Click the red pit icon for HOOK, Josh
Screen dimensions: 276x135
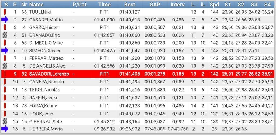point(5,114)
